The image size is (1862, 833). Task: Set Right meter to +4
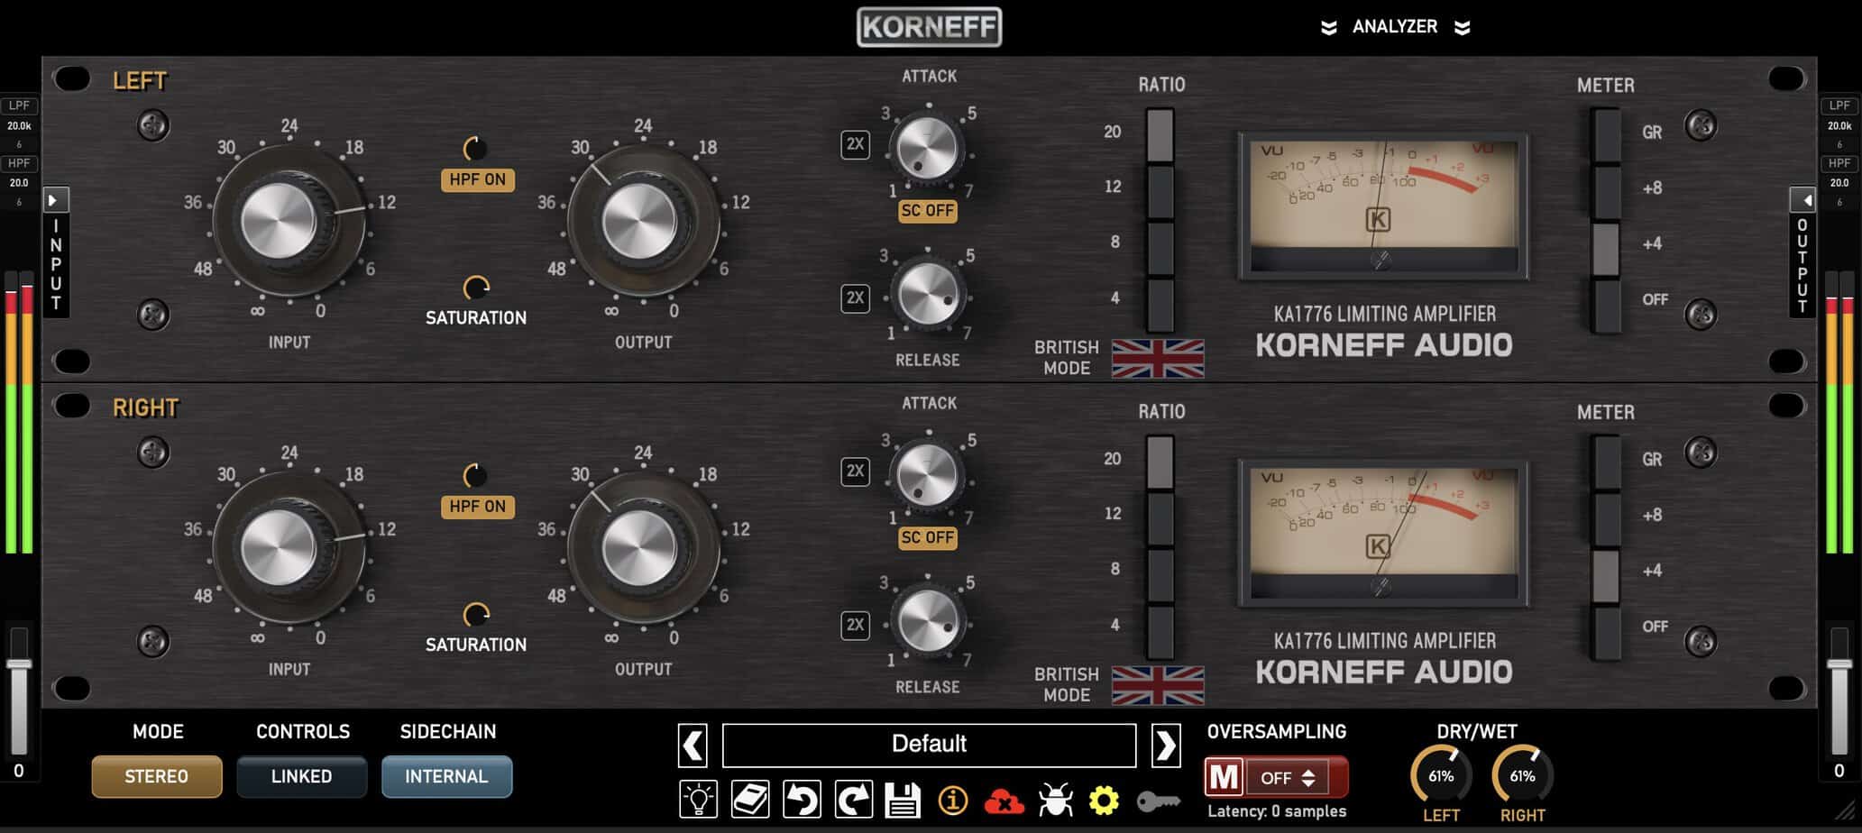click(x=1606, y=574)
